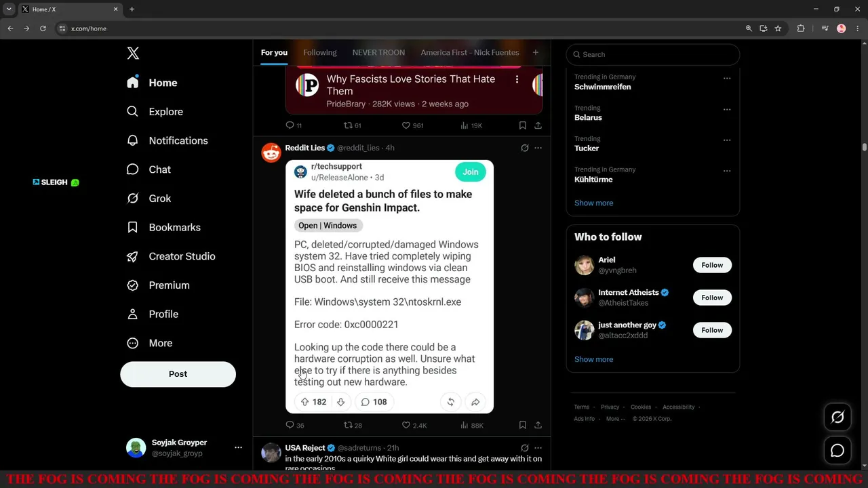View analytics of Reddit Lies post (88K)

click(x=471, y=426)
